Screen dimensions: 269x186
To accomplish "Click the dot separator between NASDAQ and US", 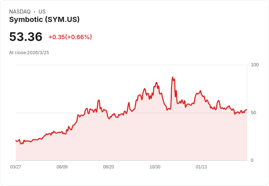I will click(x=35, y=12).
